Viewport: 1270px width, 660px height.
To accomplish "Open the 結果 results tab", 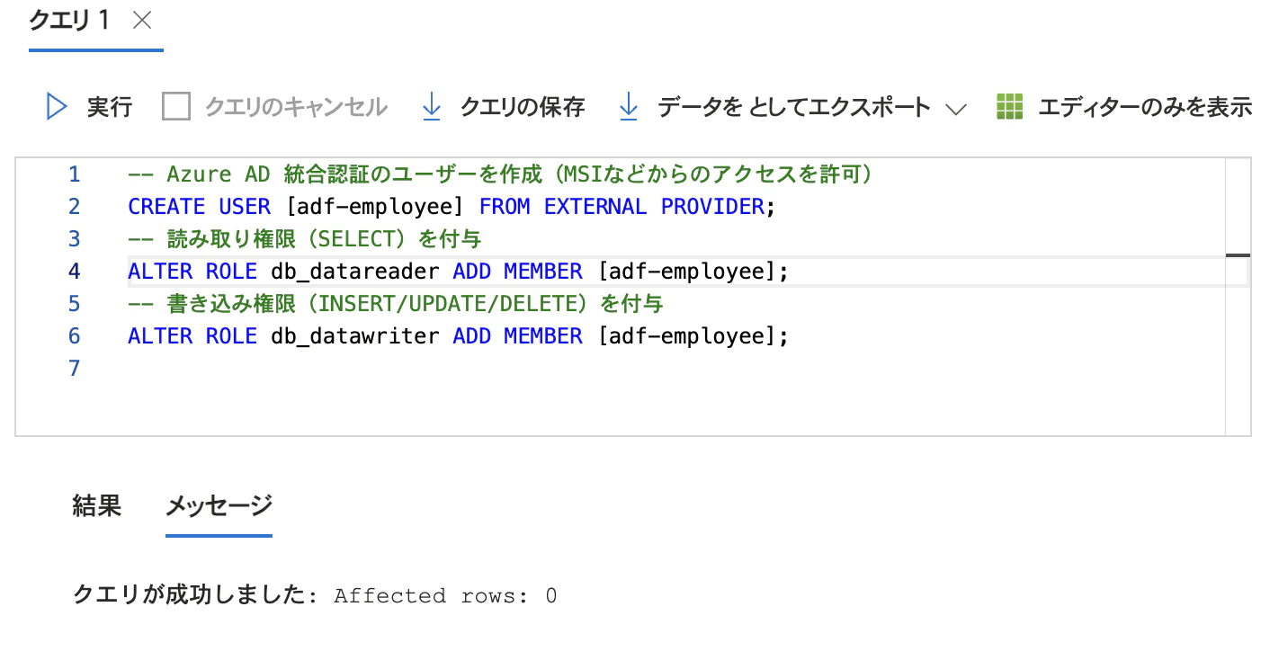I will [96, 505].
